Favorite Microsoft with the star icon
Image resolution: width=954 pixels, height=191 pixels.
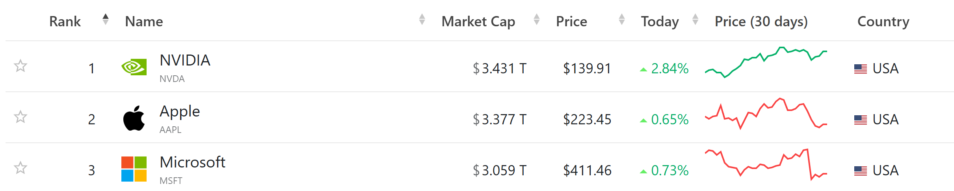20,168
